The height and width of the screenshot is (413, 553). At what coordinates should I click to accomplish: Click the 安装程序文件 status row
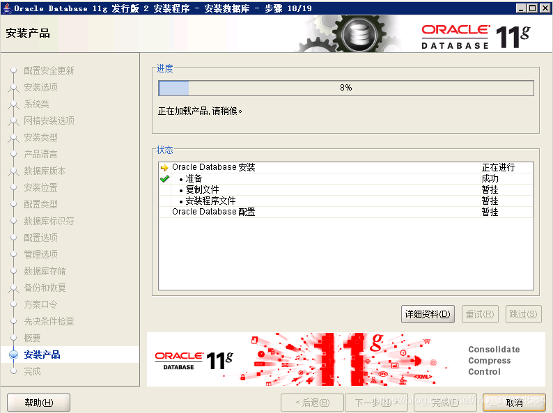click(346, 201)
